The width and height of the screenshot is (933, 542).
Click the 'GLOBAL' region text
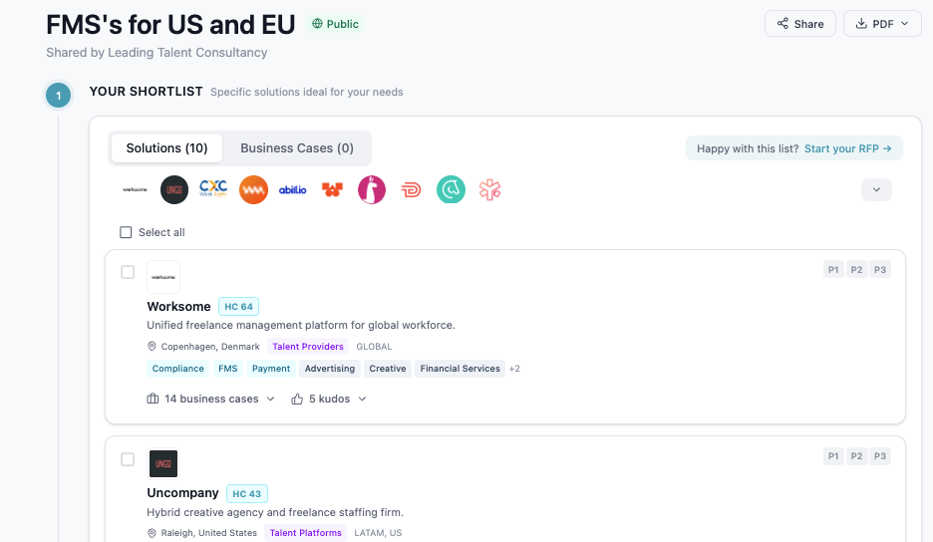(x=374, y=347)
